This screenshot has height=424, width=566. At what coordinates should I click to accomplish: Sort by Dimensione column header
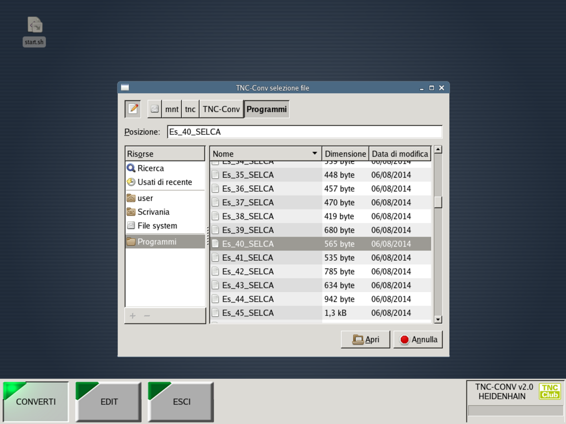(345, 154)
